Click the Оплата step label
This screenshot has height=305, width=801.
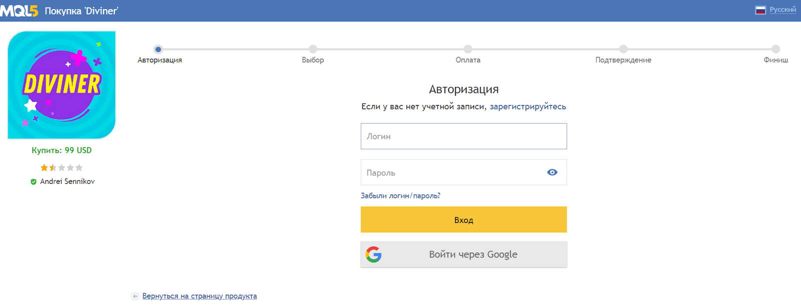coord(468,60)
